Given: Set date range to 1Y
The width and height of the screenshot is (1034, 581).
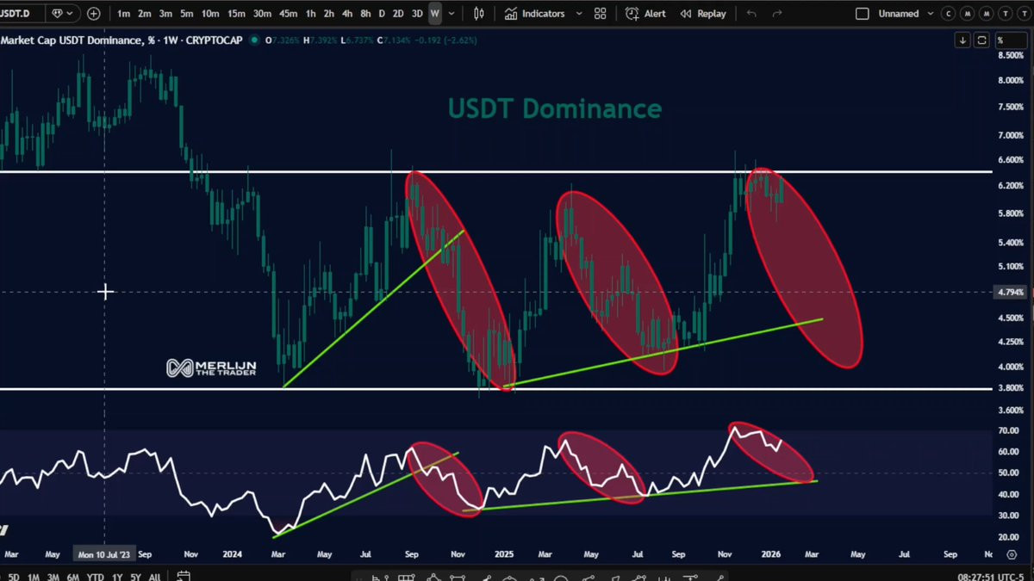Looking at the screenshot, I should pos(118,577).
